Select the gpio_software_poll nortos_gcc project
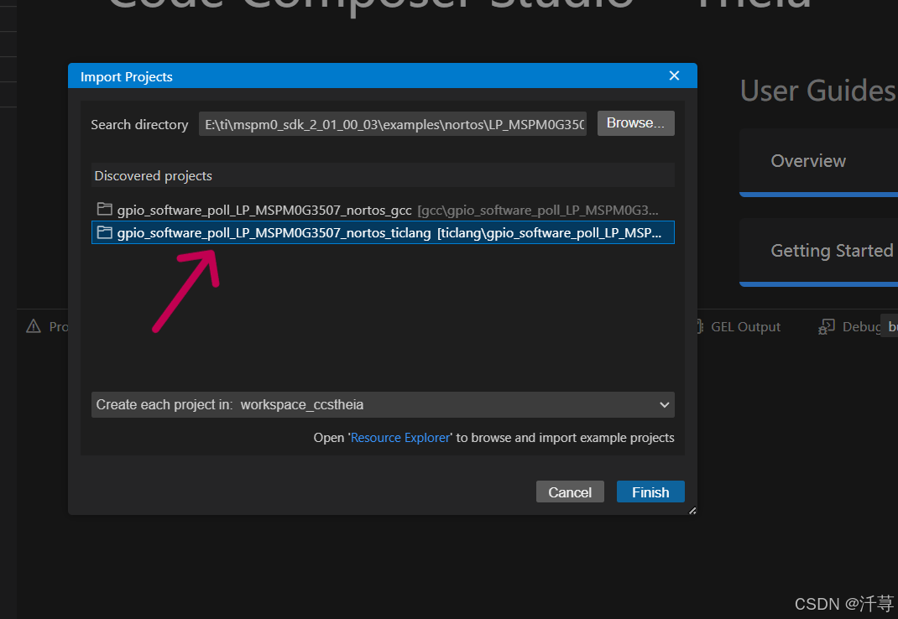 coord(383,211)
